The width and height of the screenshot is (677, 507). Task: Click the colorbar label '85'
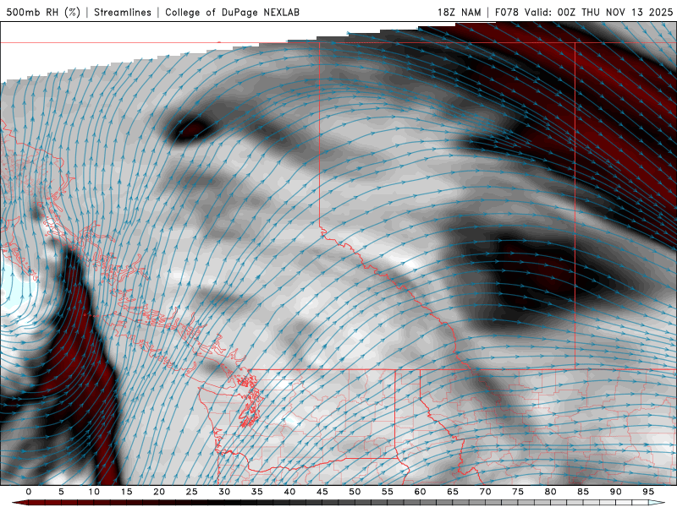pyautogui.click(x=583, y=492)
